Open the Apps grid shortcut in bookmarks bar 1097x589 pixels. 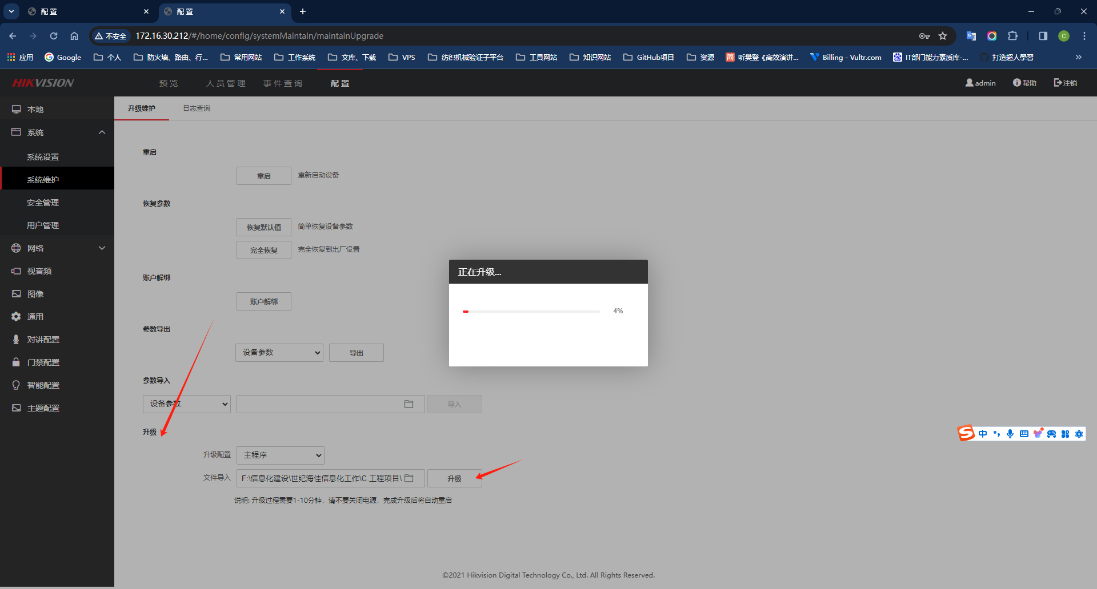(20, 57)
